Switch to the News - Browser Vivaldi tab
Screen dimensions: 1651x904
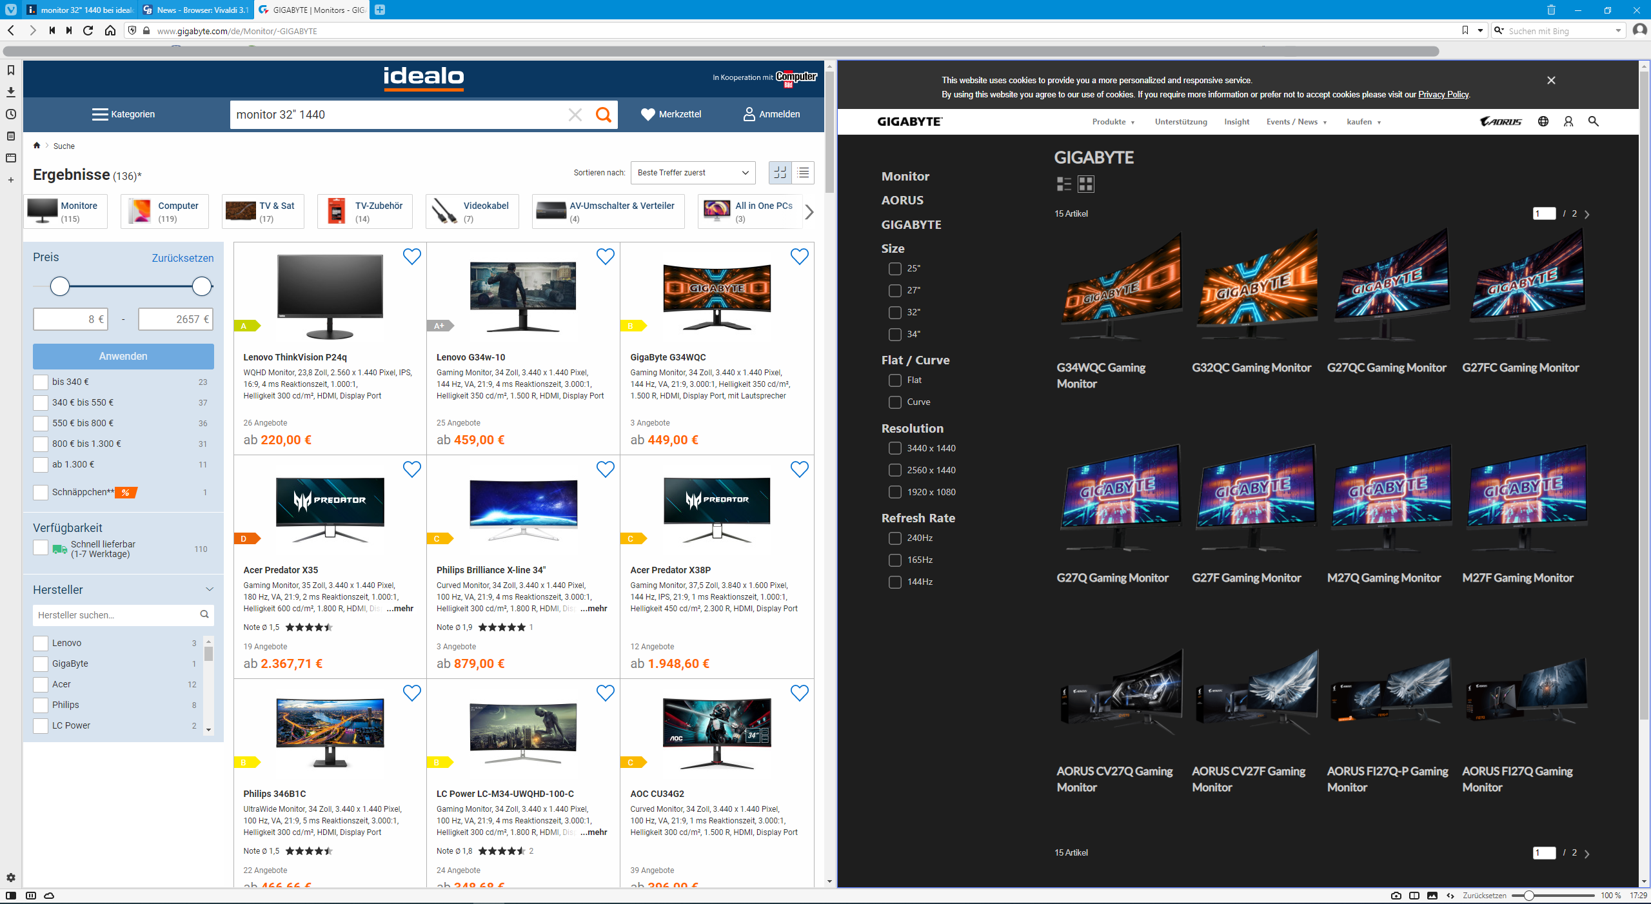coord(196,10)
